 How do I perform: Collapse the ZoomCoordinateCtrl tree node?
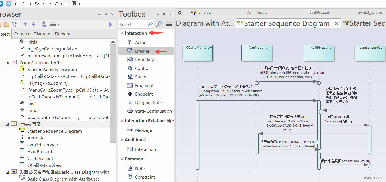point(7,62)
